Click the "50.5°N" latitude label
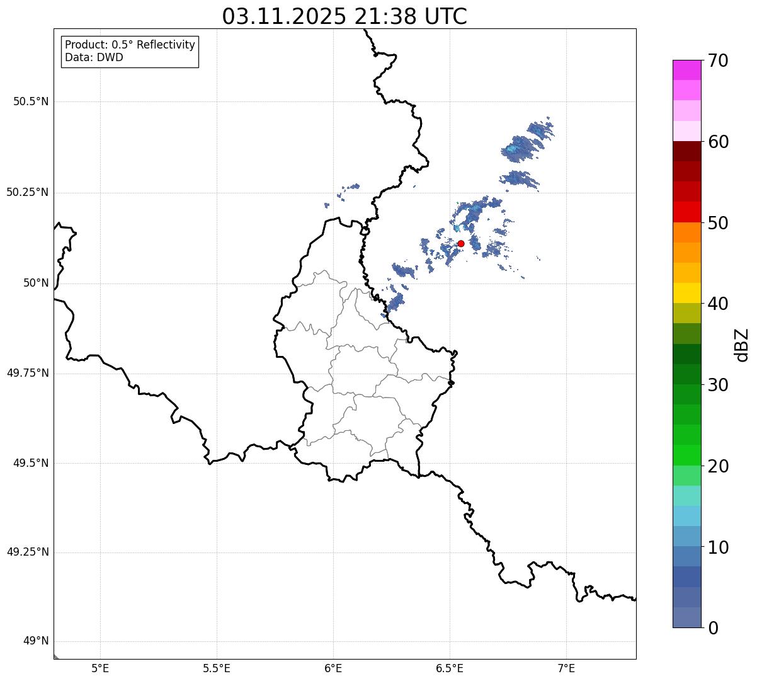This screenshot has width=757, height=681. 31,101
